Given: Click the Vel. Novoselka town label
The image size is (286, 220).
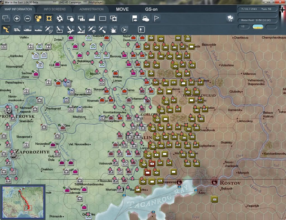Looking at the screenshot, I should click(79, 144).
